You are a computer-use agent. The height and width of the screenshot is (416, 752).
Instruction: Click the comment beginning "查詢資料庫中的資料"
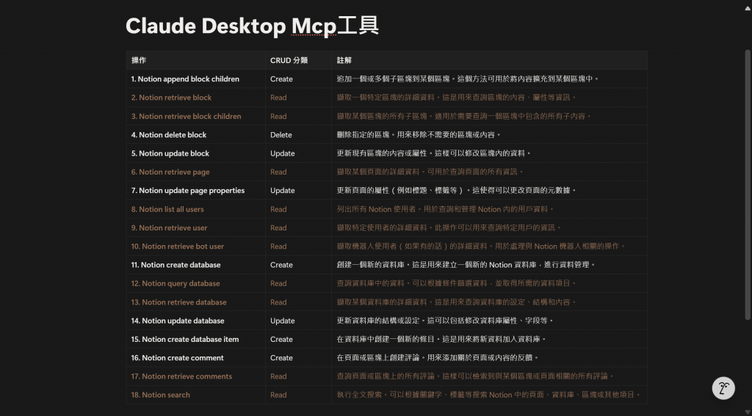click(x=489, y=283)
